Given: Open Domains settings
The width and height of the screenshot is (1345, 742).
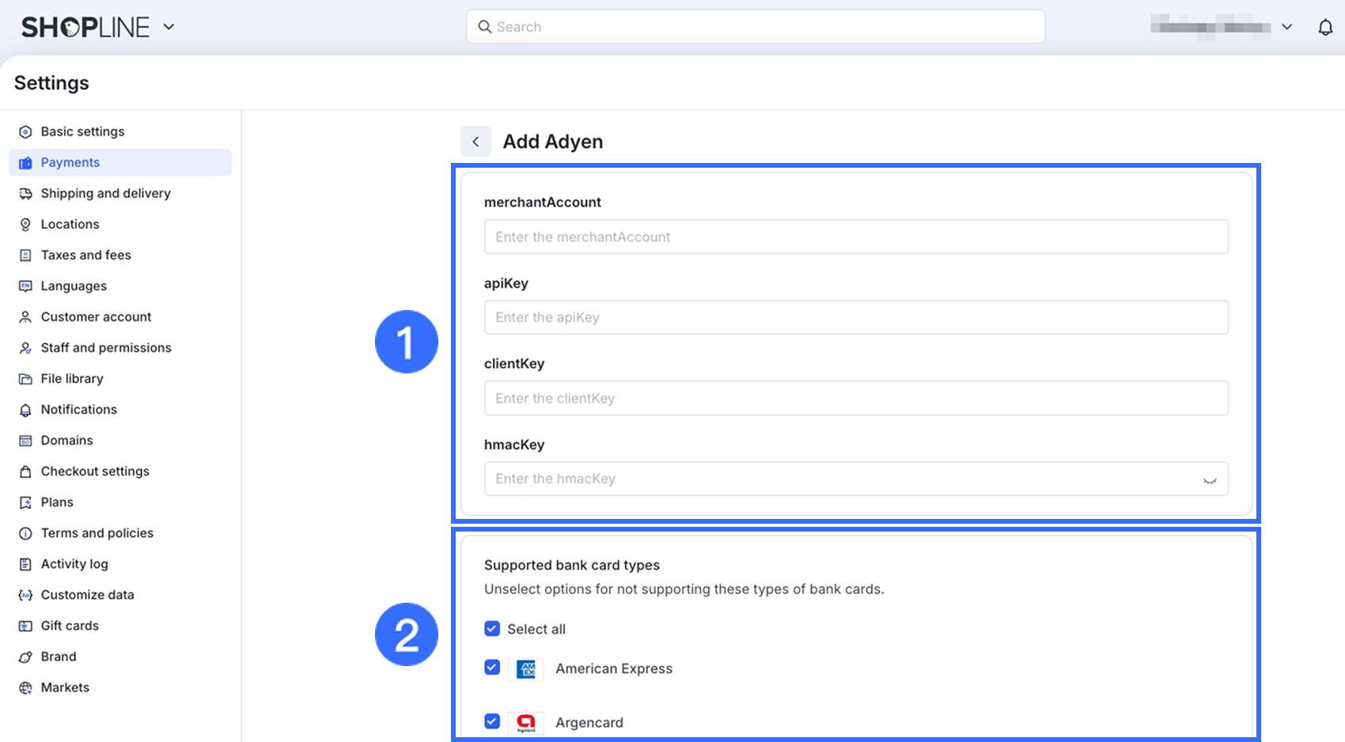Looking at the screenshot, I should point(120,440).
